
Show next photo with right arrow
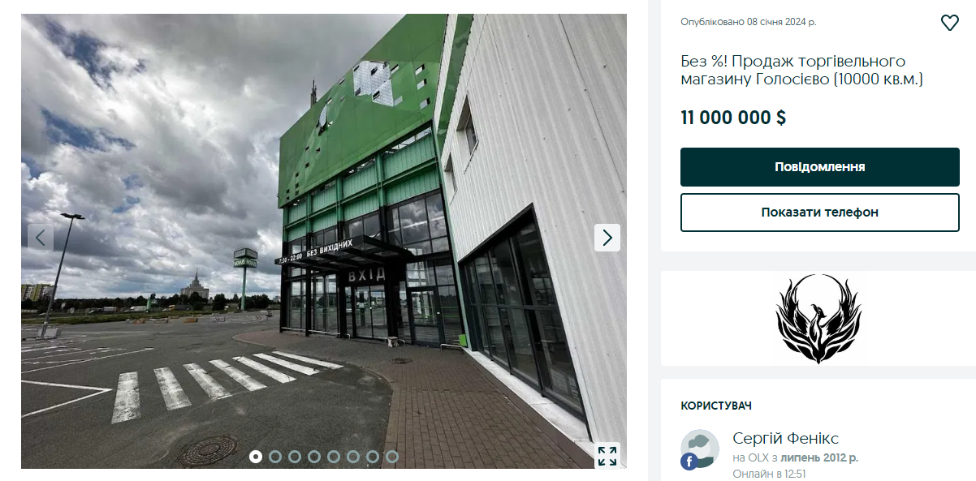[x=607, y=238]
